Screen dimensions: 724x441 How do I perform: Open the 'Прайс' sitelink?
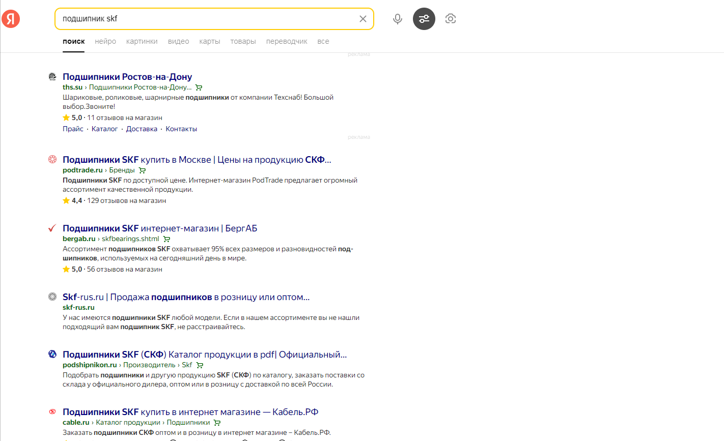(x=73, y=129)
